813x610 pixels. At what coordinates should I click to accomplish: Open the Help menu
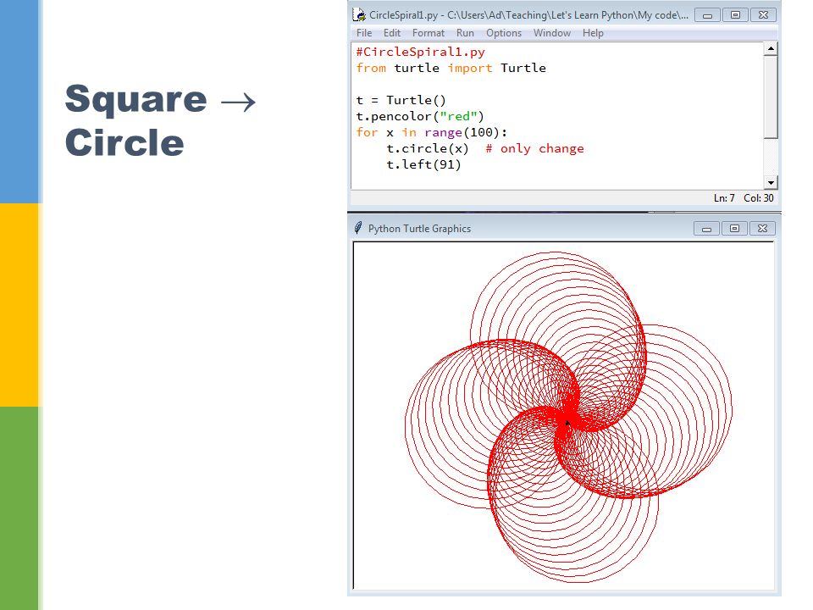(x=593, y=33)
